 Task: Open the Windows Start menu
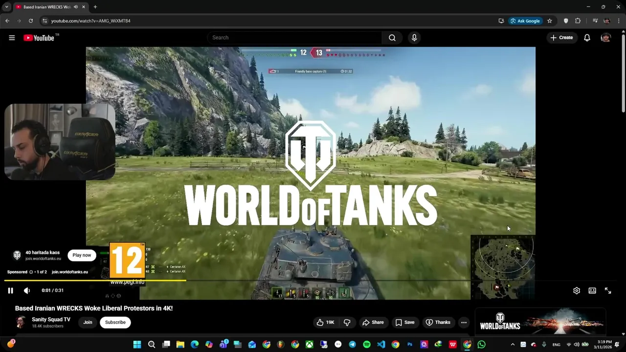(137, 345)
